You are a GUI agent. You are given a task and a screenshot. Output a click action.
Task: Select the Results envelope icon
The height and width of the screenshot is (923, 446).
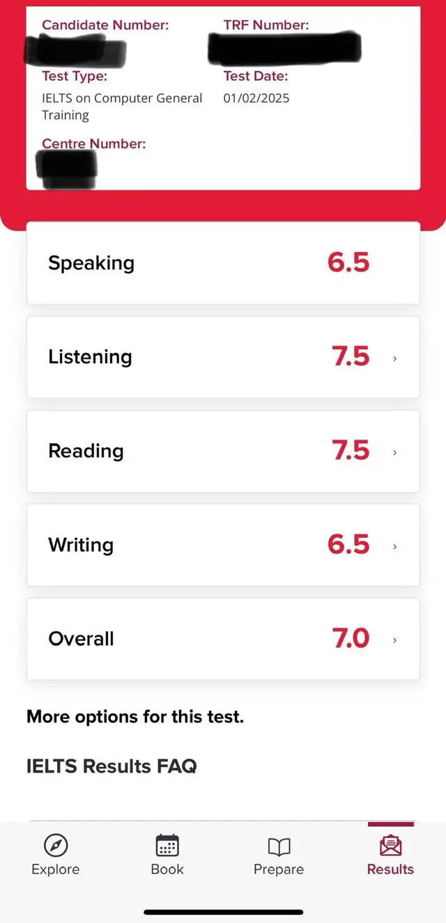tap(390, 846)
